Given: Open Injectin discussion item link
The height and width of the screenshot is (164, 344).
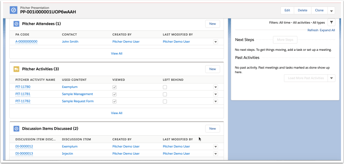Looking at the screenshot, I should 67,153.
